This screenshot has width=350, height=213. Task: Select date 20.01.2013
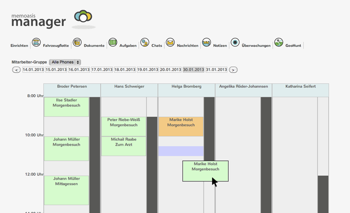[170, 69]
